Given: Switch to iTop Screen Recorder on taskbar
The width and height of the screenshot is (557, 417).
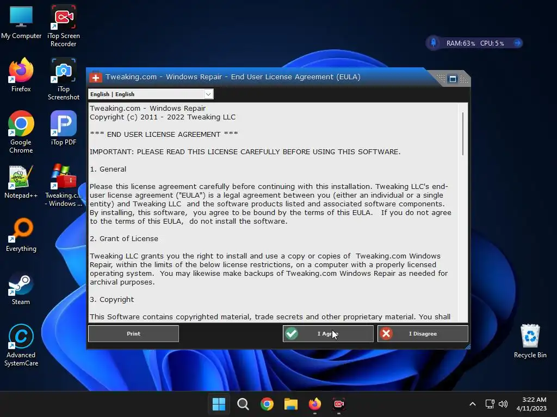Looking at the screenshot, I should coord(339,404).
